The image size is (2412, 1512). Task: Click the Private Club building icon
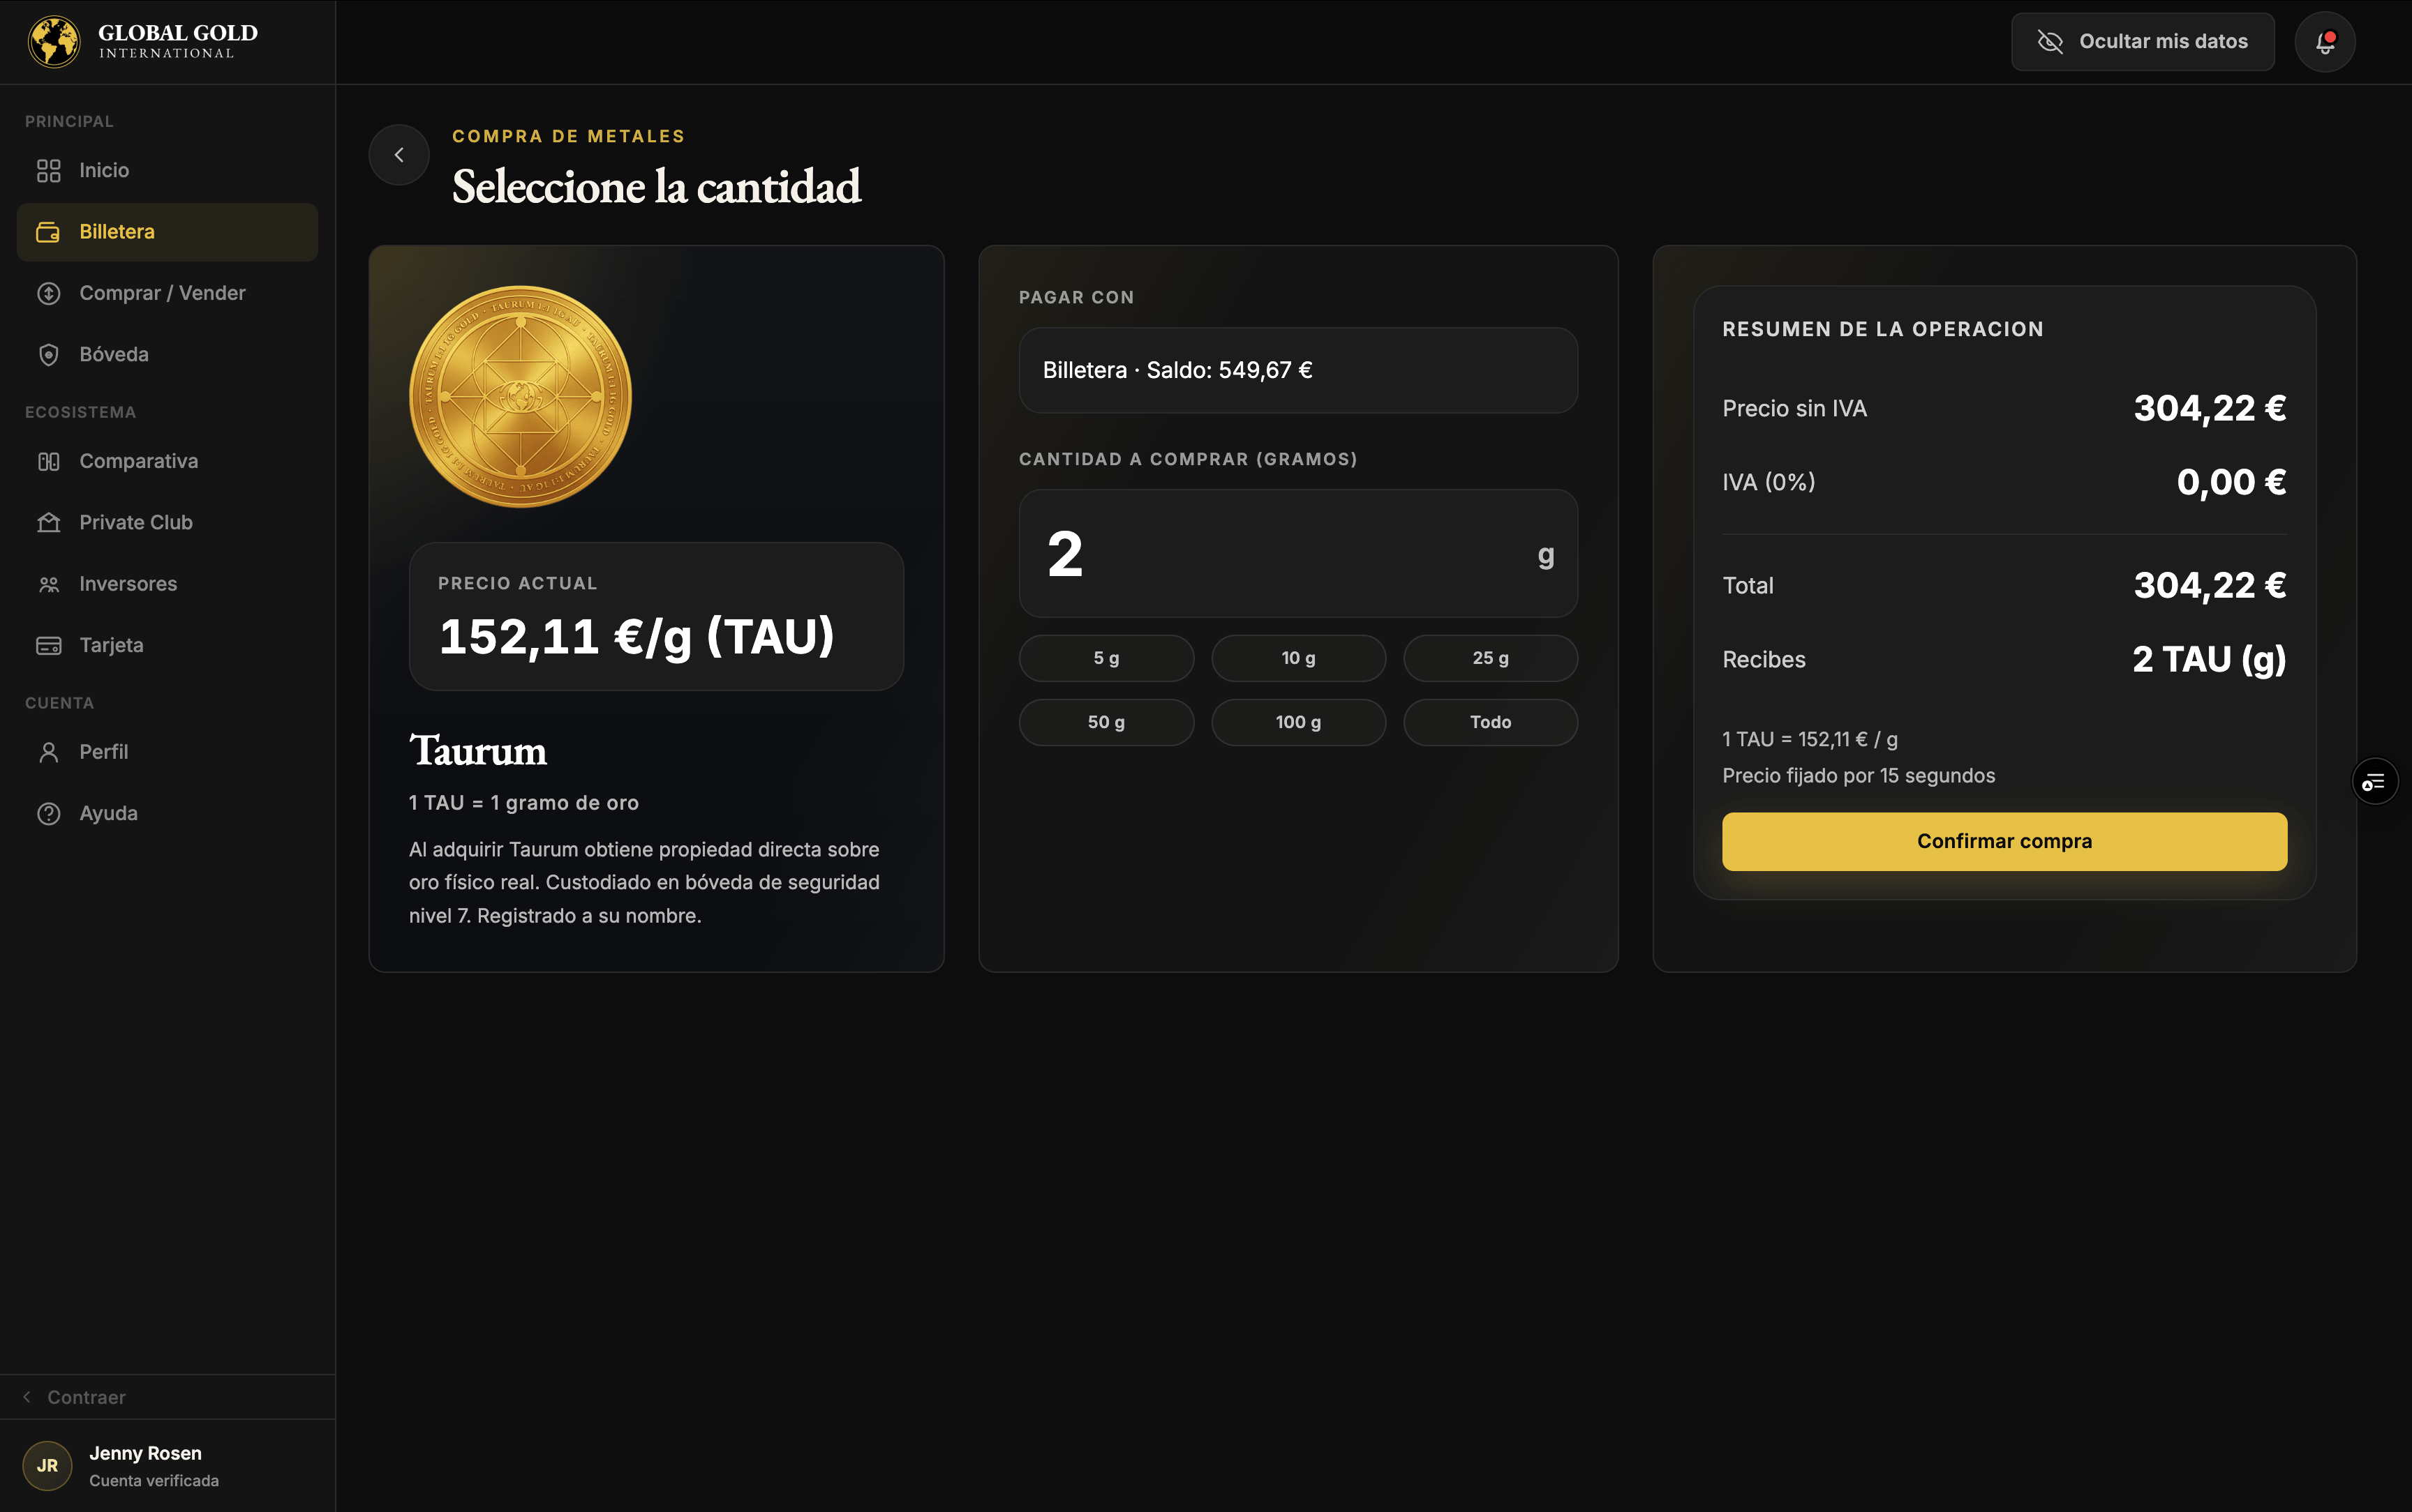[49, 523]
